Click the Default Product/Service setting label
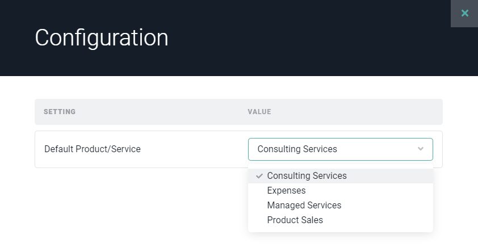This screenshot has width=478, height=247. pos(93,149)
